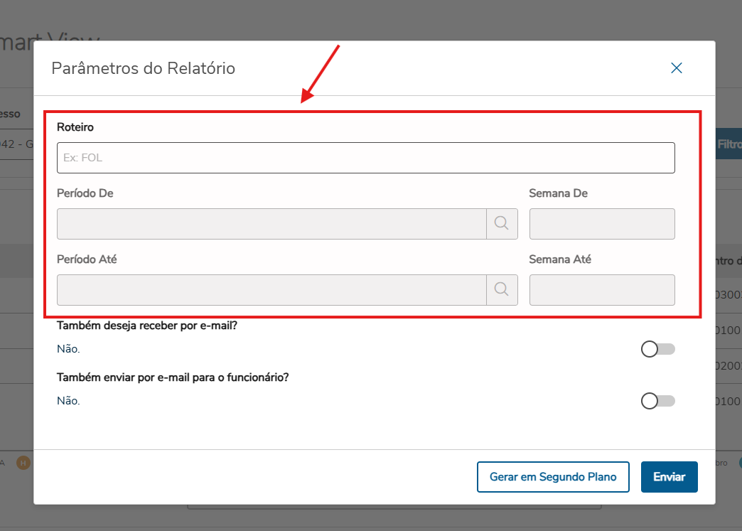Viewport: 742px width, 531px height.
Task: Enable receiving the report by e-mail
Action: coord(657,349)
